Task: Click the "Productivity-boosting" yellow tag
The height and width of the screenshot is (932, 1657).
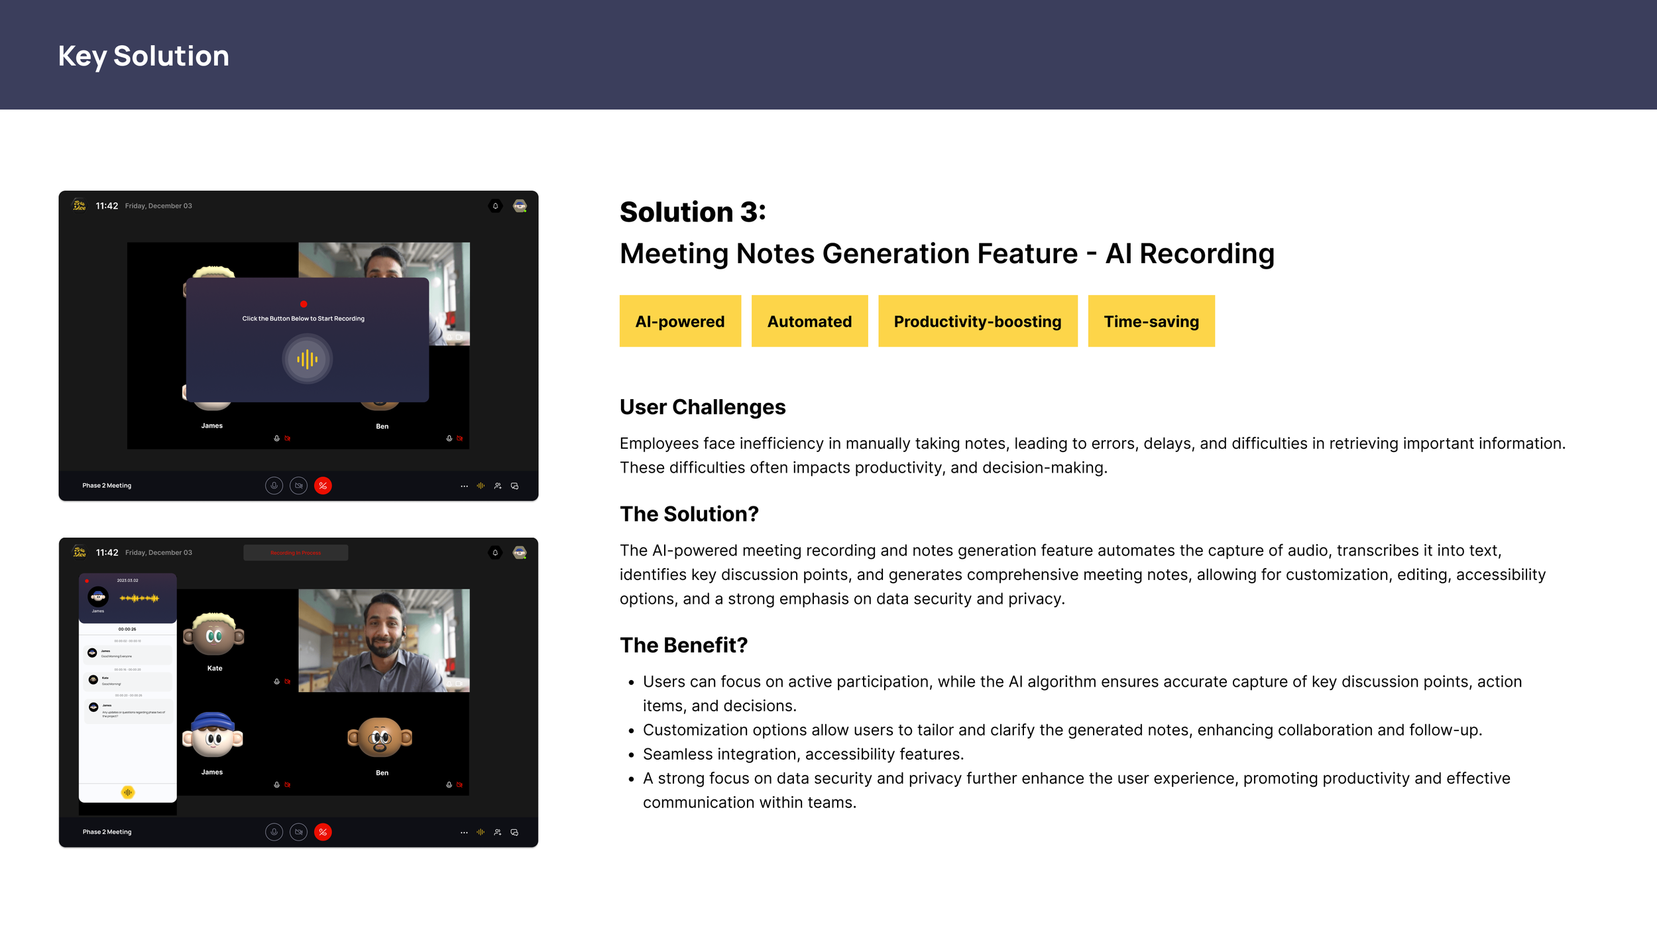Action: coord(977,321)
